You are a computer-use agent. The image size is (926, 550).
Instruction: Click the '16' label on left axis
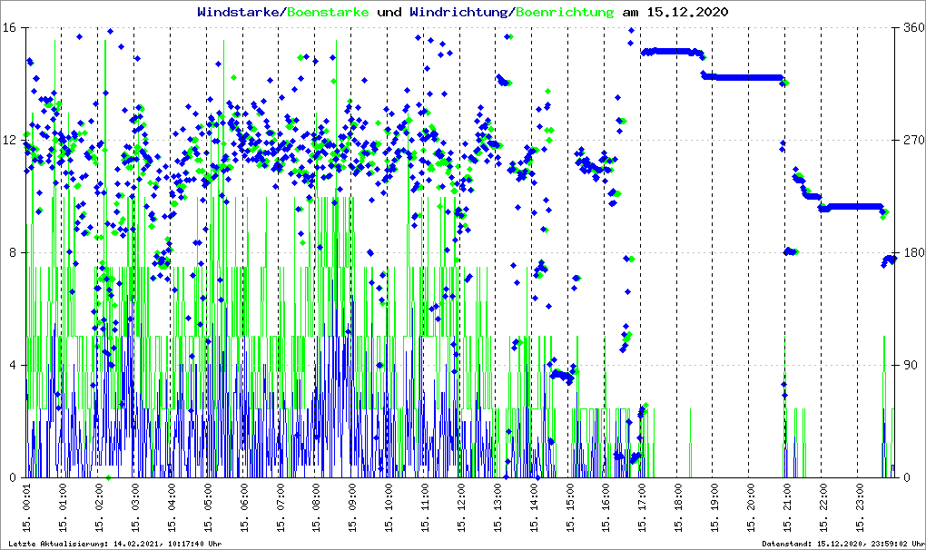(9, 27)
